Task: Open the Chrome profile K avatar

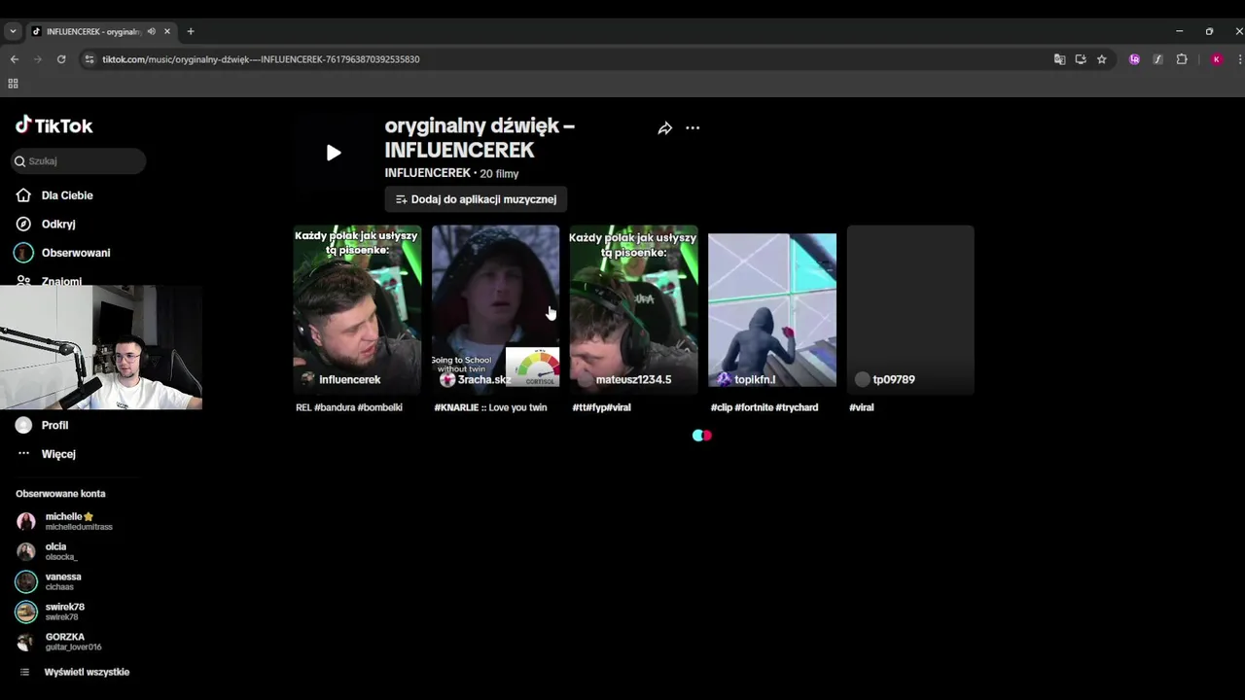Action: 1216,59
